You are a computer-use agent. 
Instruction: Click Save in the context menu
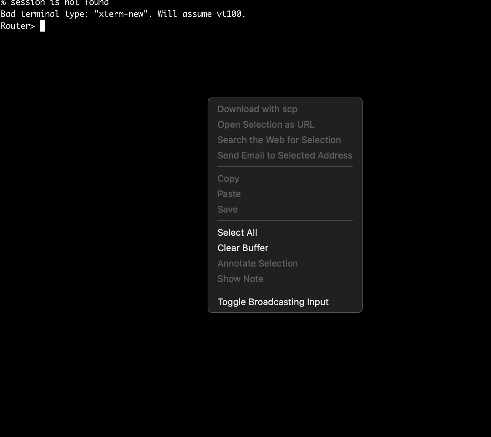(x=227, y=209)
